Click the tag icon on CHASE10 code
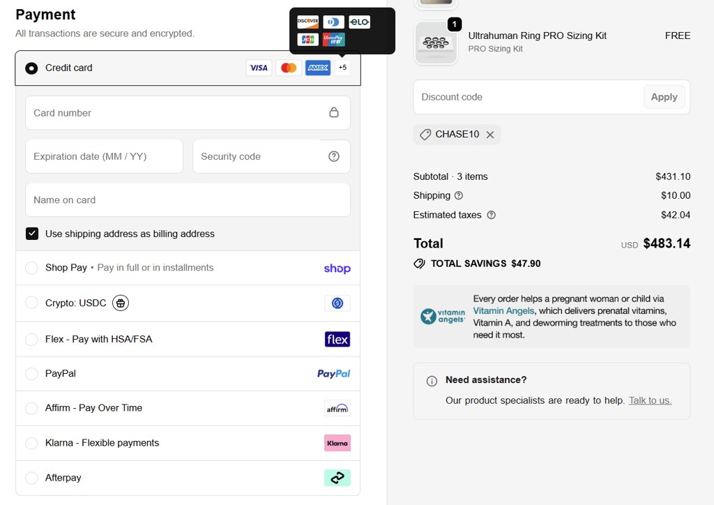The height and width of the screenshot is (505, 714). [x=425, y=135]
